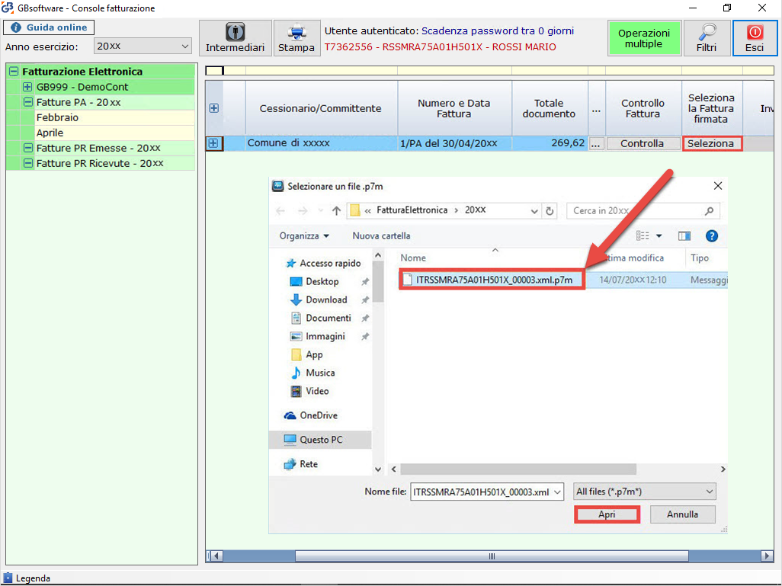Screen dimensions: 782x586
Task: Select the ITRSSMRA75A01H501X_00003.xml.p7m file
Action: (x=493, y=280)
